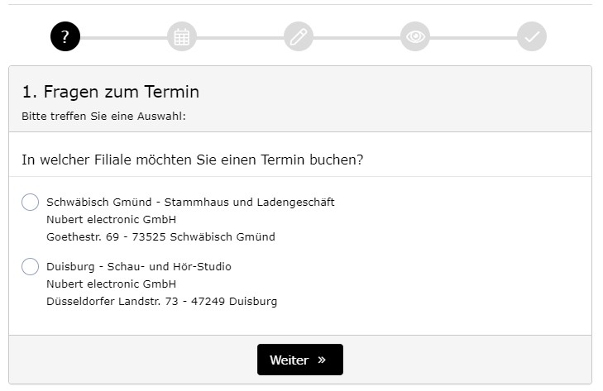Jump to the checkmark confirmation step
Screen dimensions: 603x391
(x=532, y=37)
